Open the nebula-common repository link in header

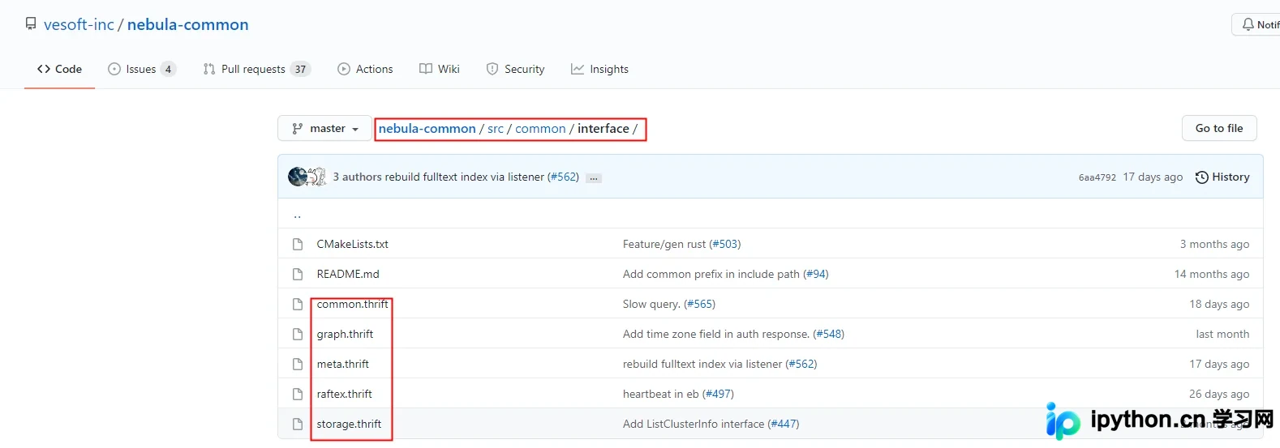click(x=187, y=24)
